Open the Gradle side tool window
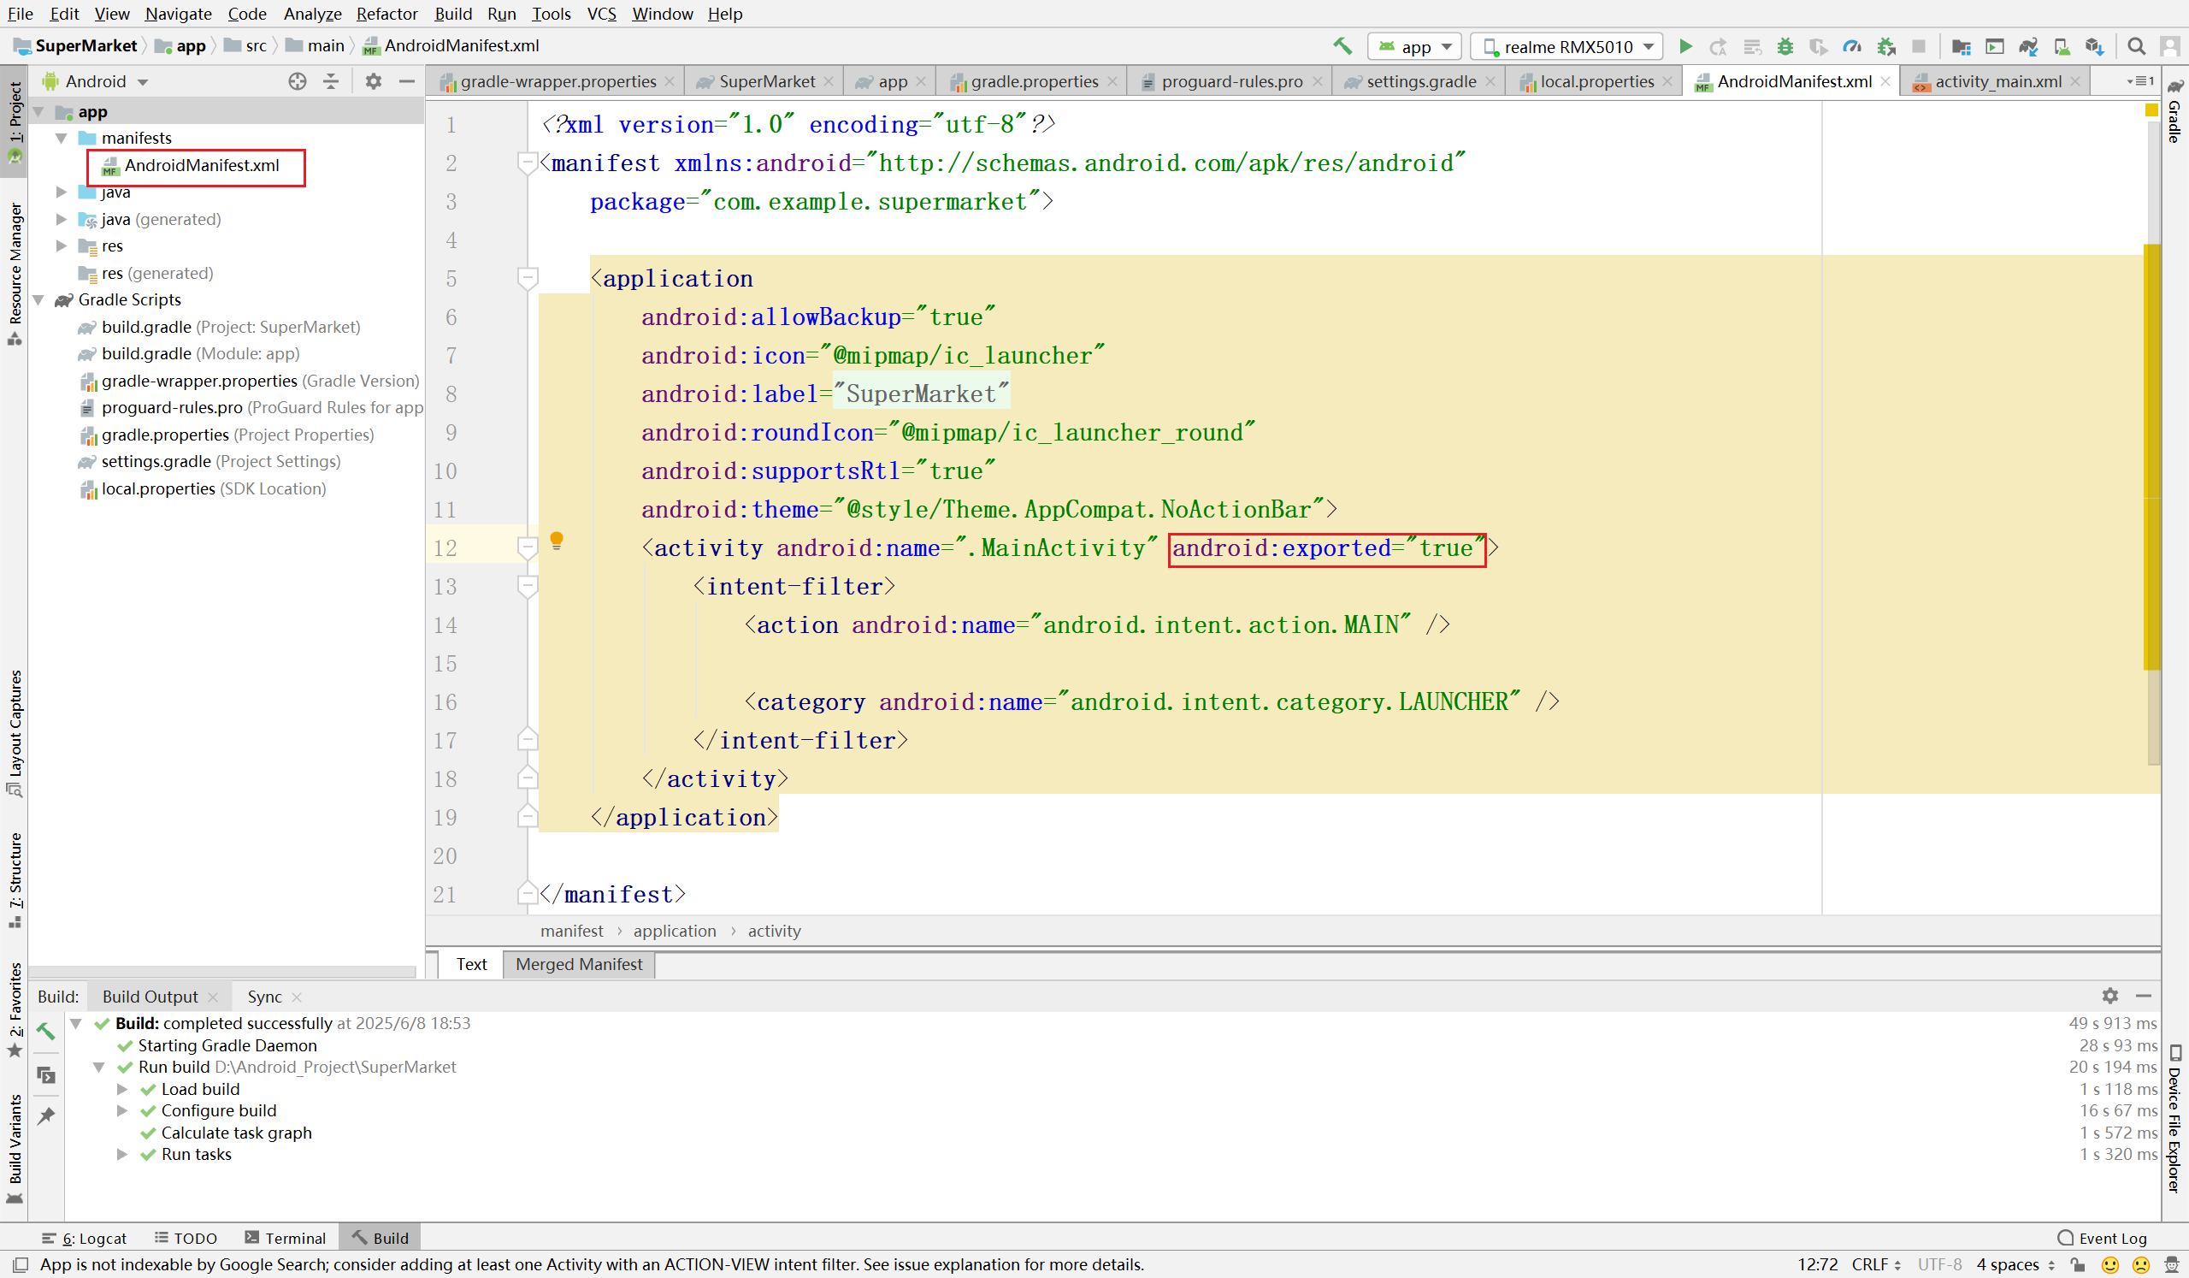The image size is (2189, 1278). coord(2174,113)
